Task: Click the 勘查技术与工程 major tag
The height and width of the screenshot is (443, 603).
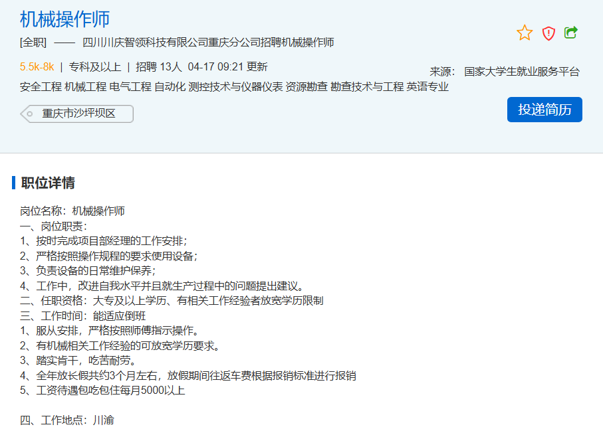Action: pyautogui.click(x=367, y=87)
